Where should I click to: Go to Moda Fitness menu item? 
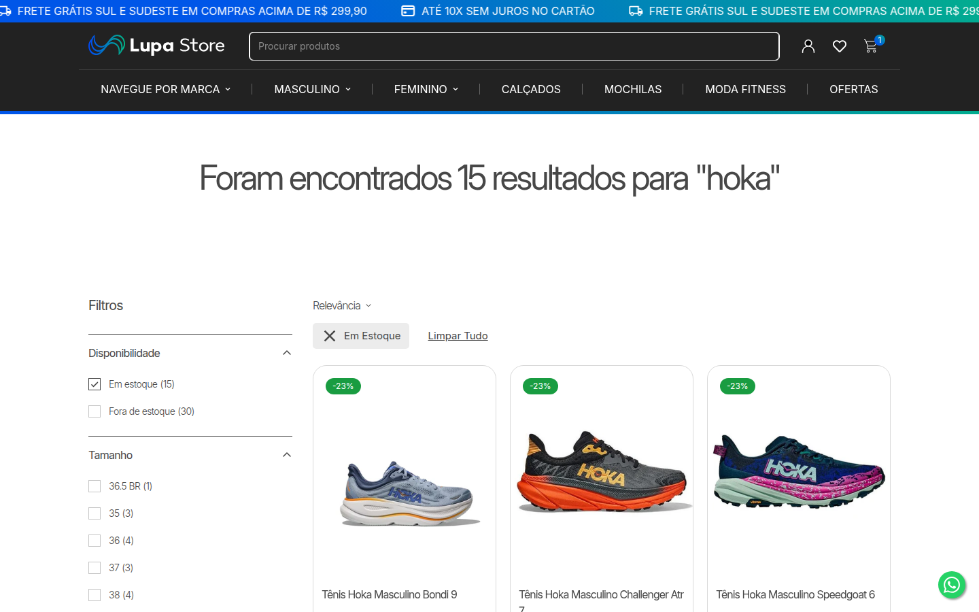[x=745, y=89]
